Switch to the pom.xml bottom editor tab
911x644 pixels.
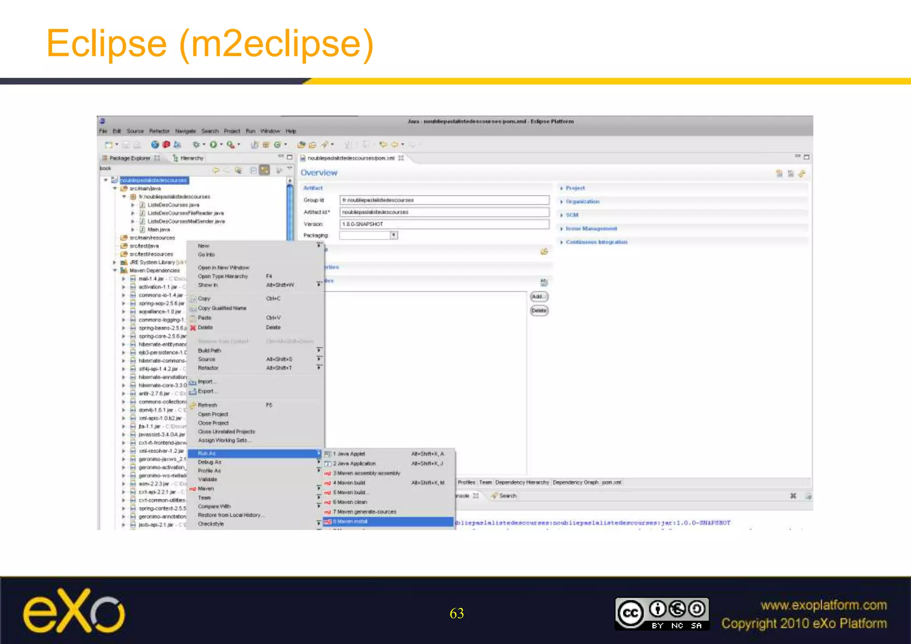coord(612,483)
